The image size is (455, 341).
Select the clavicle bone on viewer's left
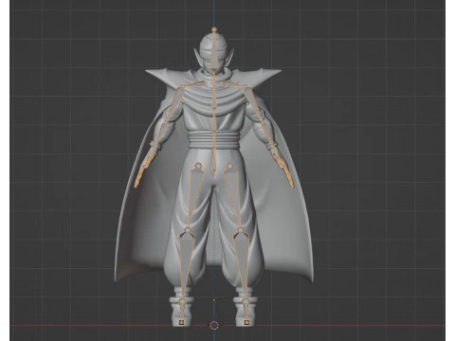click(194, 84)
